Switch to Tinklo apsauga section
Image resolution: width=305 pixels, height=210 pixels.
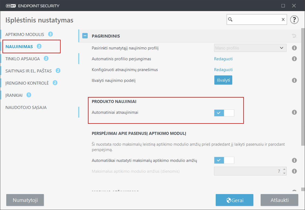point(23,59)
